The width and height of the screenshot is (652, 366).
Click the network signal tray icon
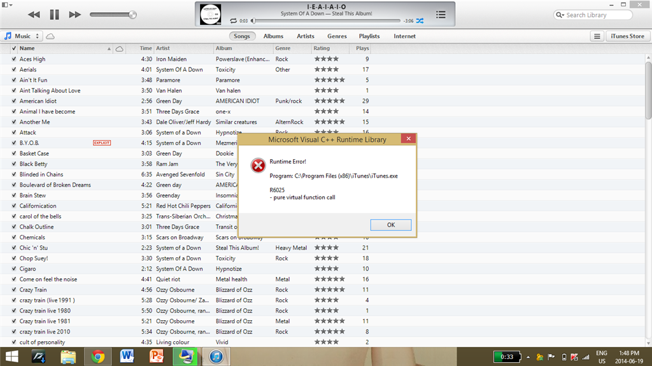click(586, 357)
